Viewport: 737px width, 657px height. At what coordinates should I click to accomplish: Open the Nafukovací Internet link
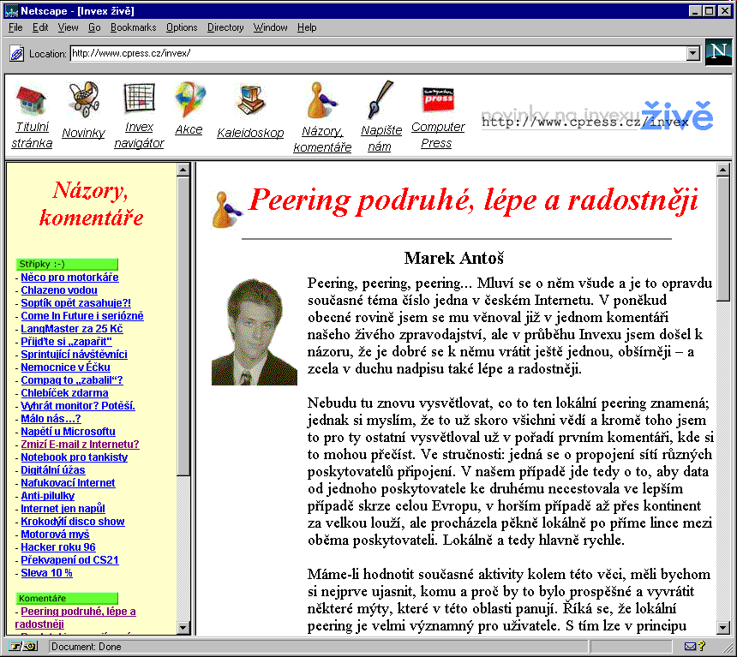click(x=68, y=482)
